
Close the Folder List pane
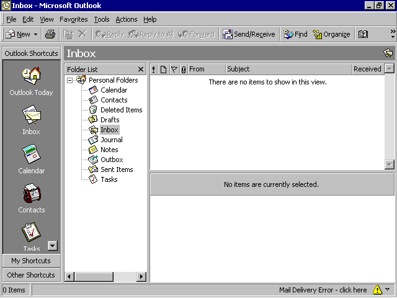coord(141,69)
